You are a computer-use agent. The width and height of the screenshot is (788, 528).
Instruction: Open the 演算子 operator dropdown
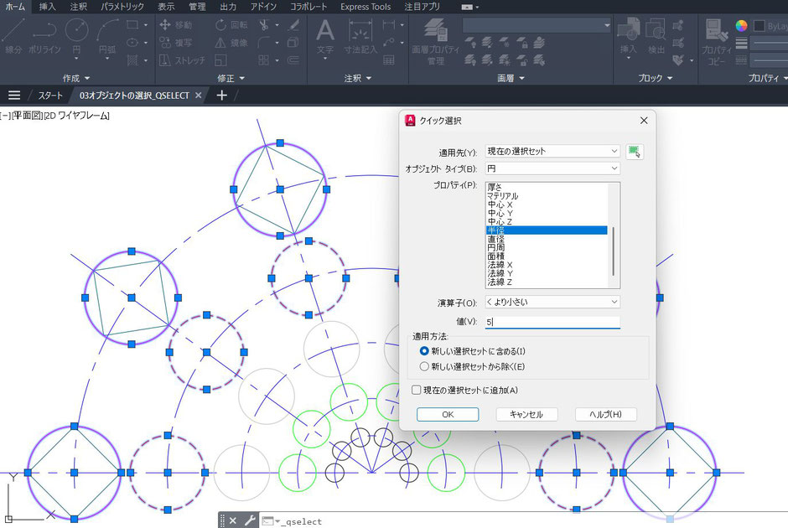click(x=552, y=302)
